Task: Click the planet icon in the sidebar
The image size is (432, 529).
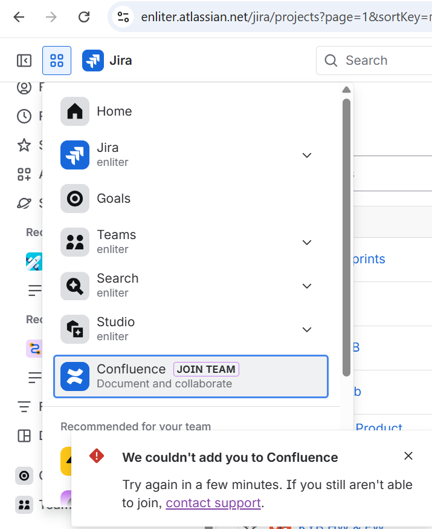Action: pyautogui.click(x=24, y=203)
